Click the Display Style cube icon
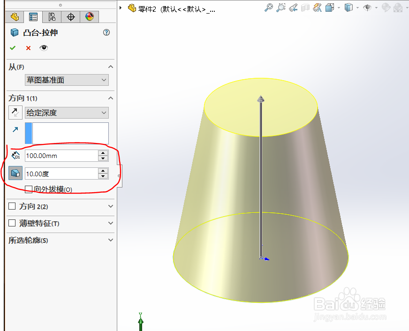This screenshot has width=409, height=331. point(348,8)
